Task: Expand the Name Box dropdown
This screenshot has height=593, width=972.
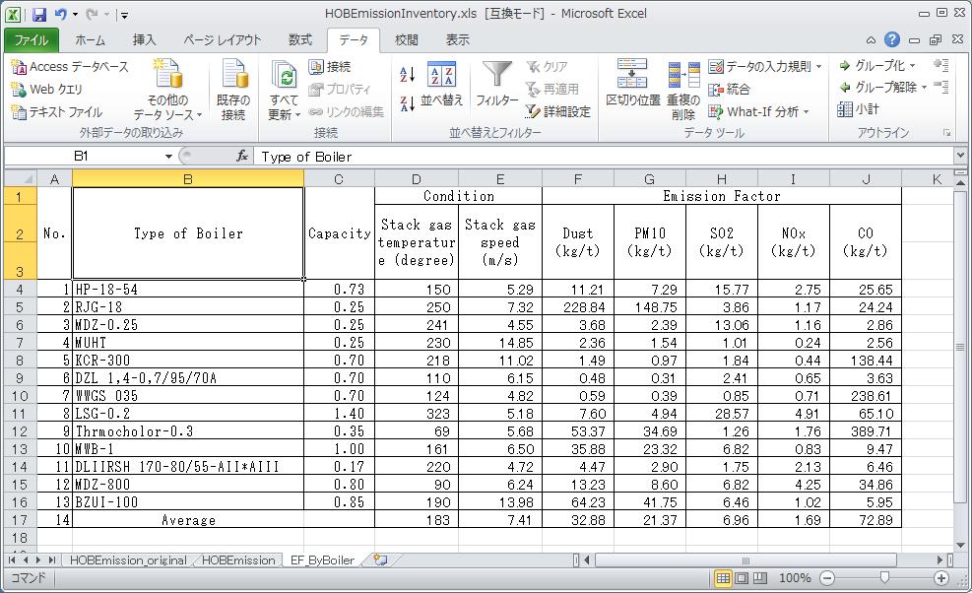Action: [x=168, y=157]
